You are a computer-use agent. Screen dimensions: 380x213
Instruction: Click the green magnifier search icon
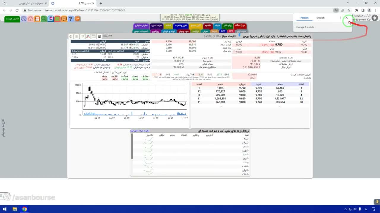44,19
